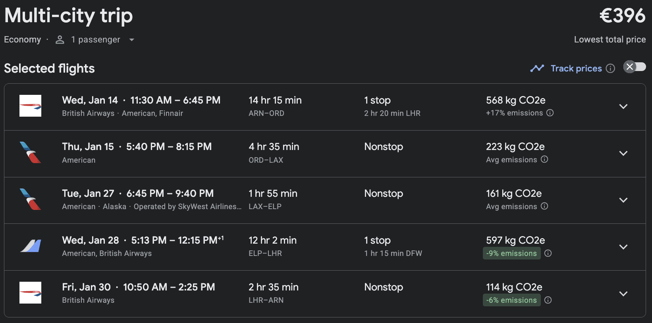Open the passenger count dropdown
Viewport: 652px width, 323px height.
tap(132, 40)
